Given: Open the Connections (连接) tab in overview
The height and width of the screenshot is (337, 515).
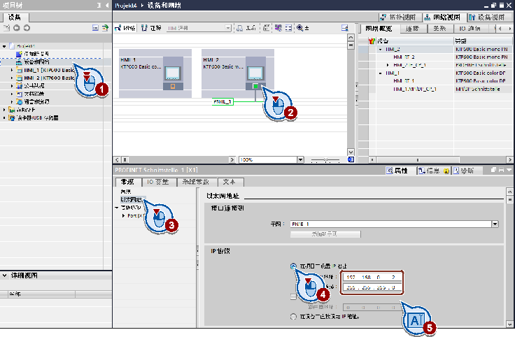Looking at the screenshot, I should 413,29.
